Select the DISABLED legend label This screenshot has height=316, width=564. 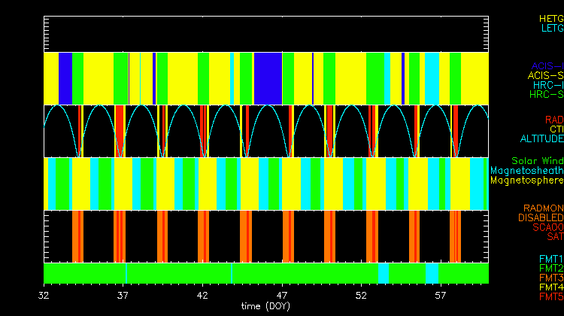[x=540, y=218]
